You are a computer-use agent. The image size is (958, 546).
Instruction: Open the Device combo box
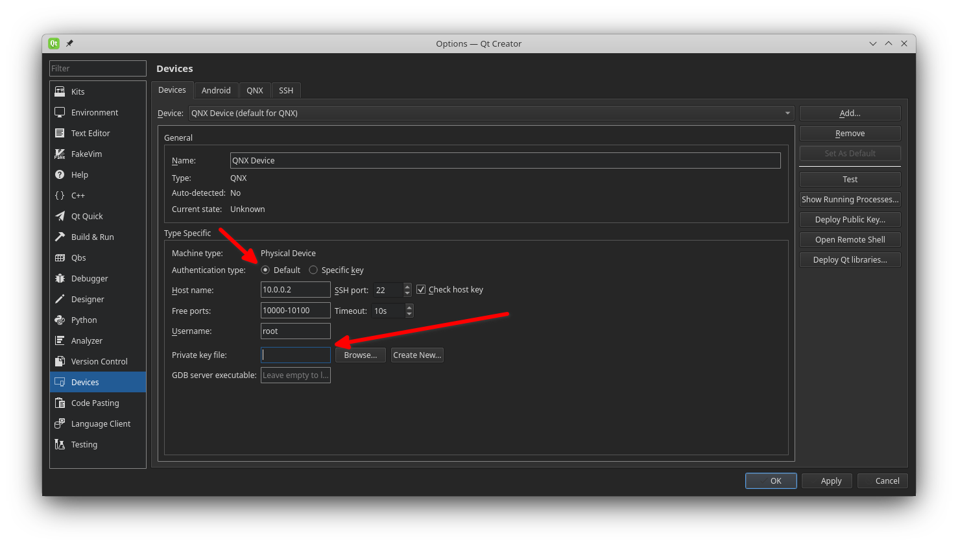click(490, 113)
